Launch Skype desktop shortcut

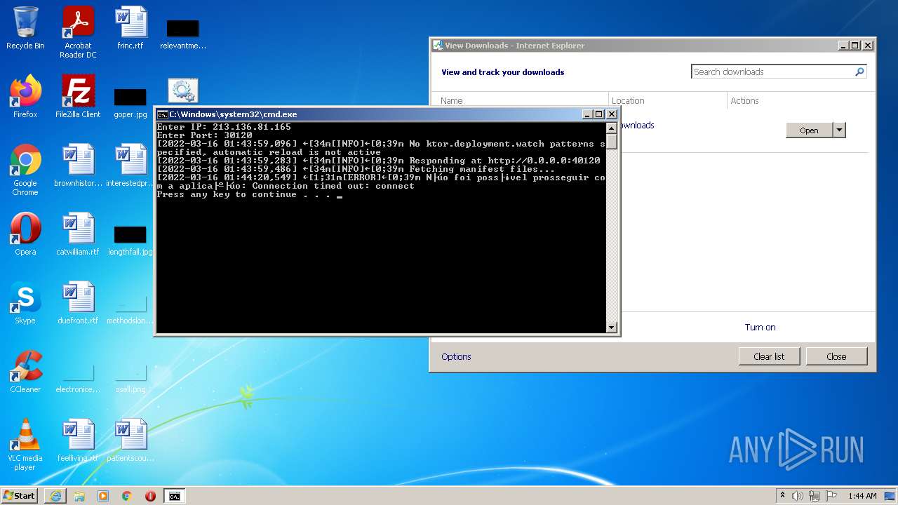[25, 303]
